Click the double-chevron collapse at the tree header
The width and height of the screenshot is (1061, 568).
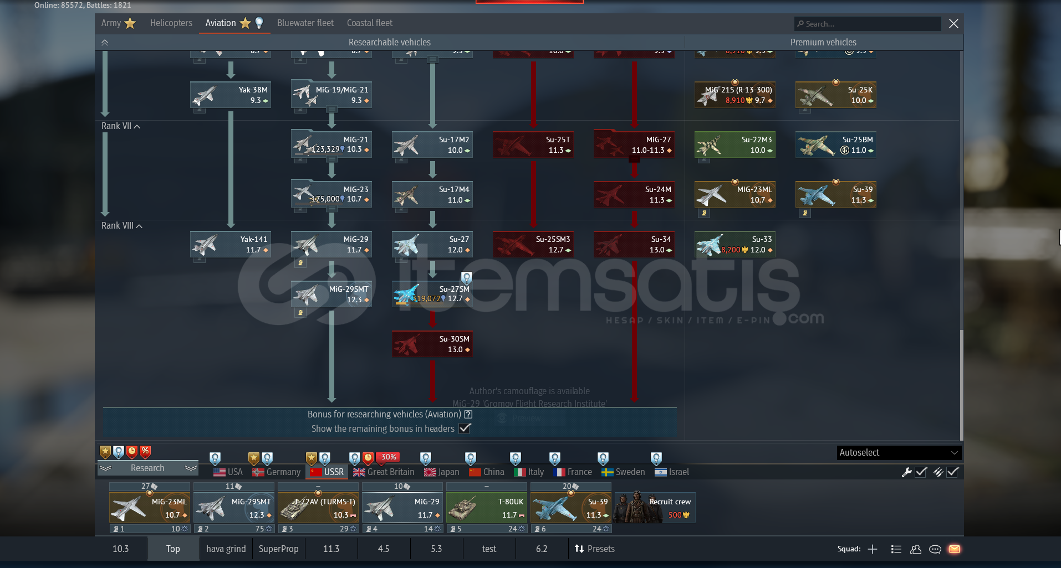pyautogui.click(x=105, y=42)
